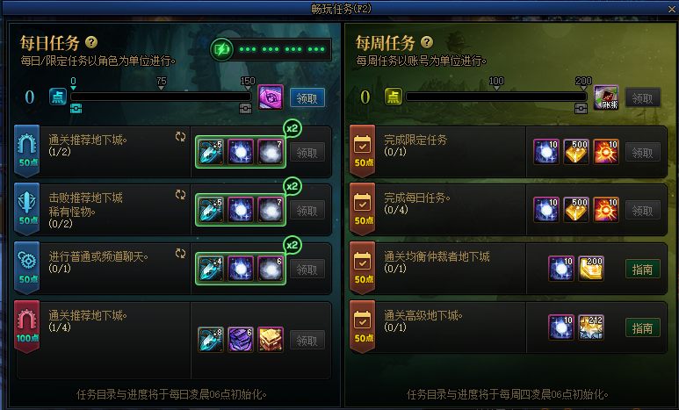This screenshot has width=679, height=410.
Task: Select the pink daily 150-point reward box
Action: [271, 97]
